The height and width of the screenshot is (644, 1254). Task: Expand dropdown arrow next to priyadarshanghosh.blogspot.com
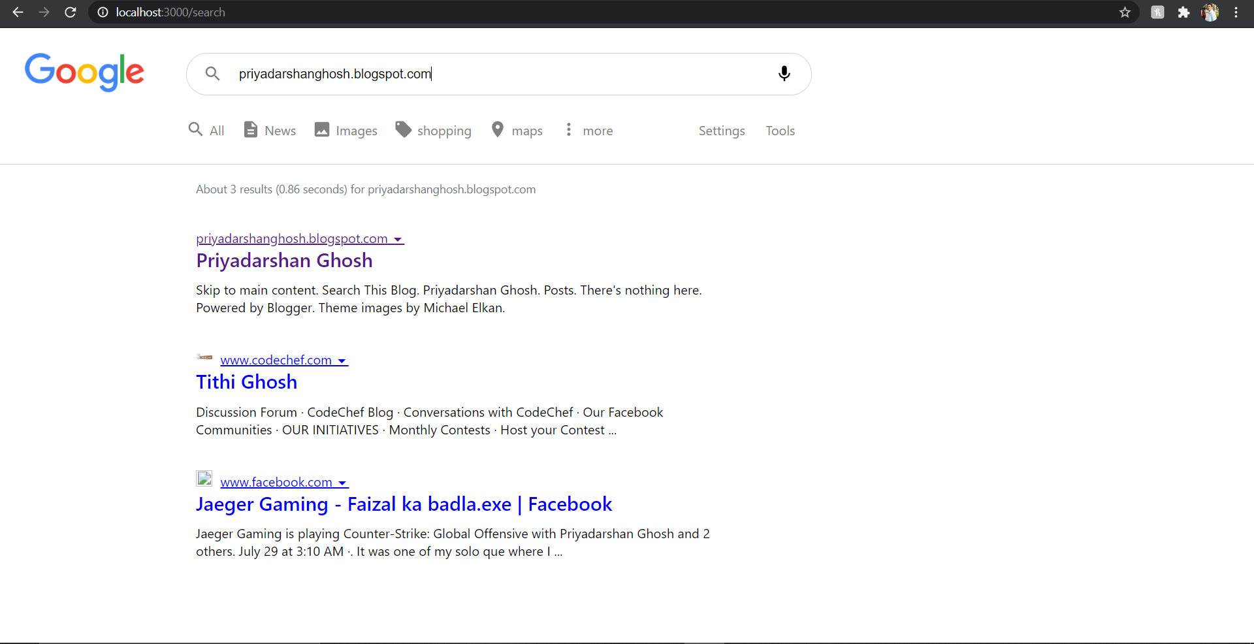pos(398,240)
